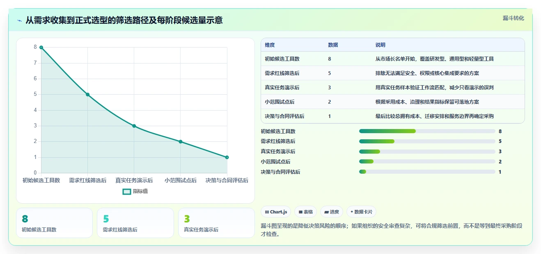The height and width of the screenshot is (254, 541).
Task: Click the description starting 最后比较总拥有成本
Action: [434, 116]
